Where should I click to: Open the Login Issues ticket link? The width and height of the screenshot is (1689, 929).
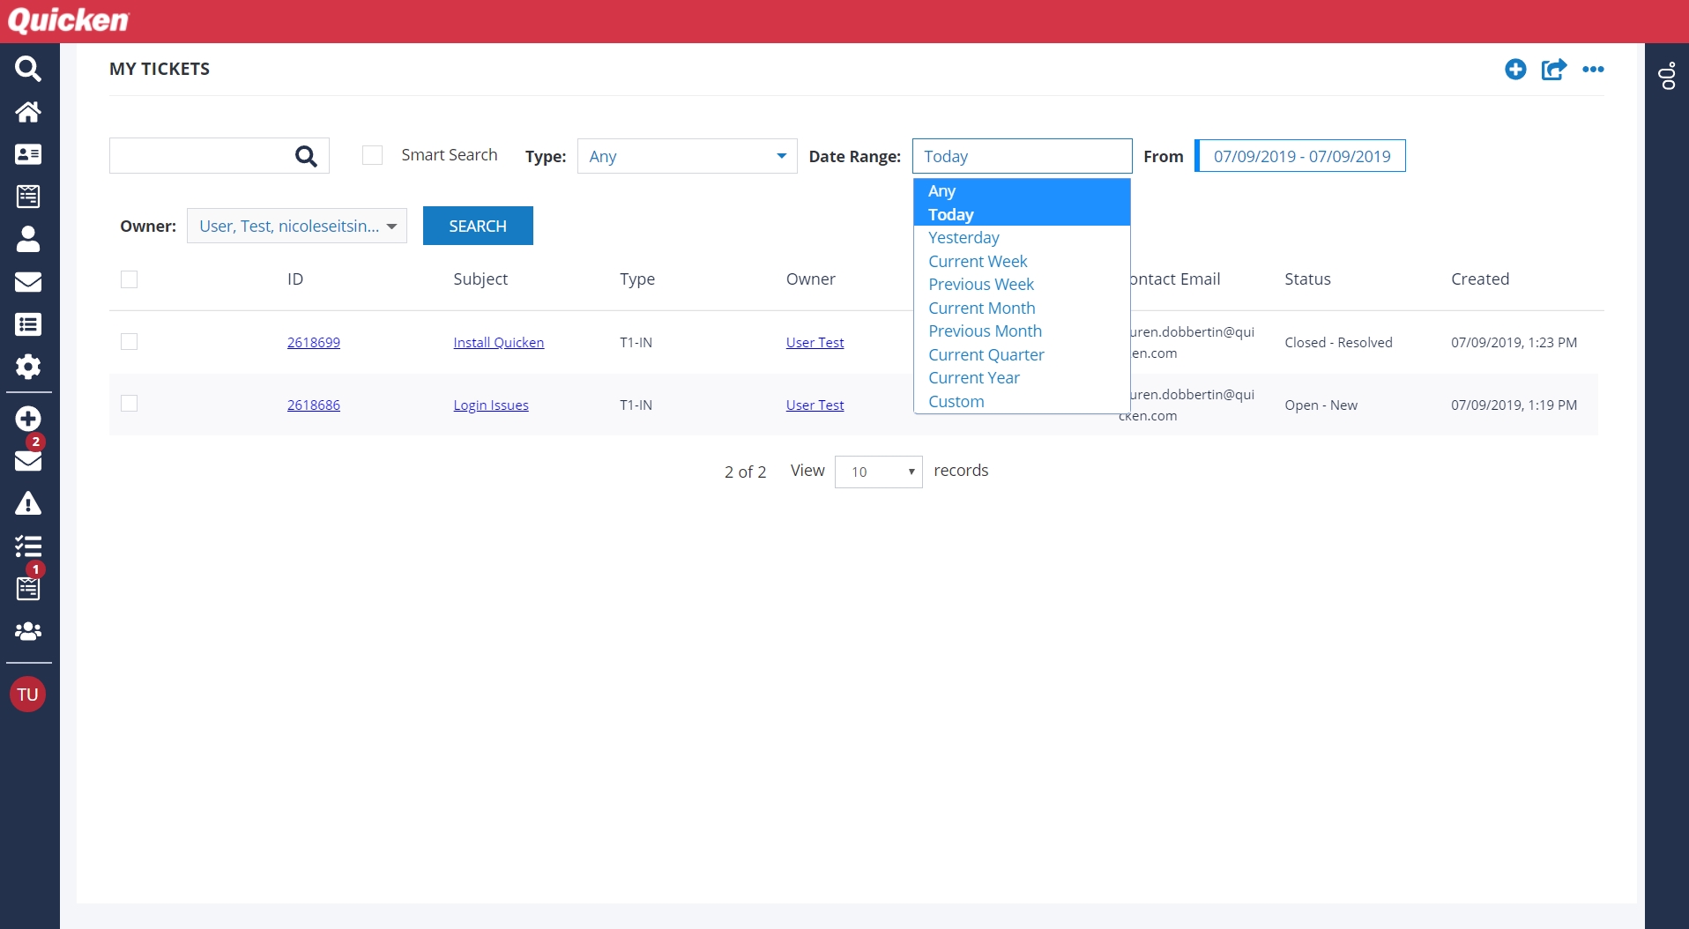tap(491, 405)
